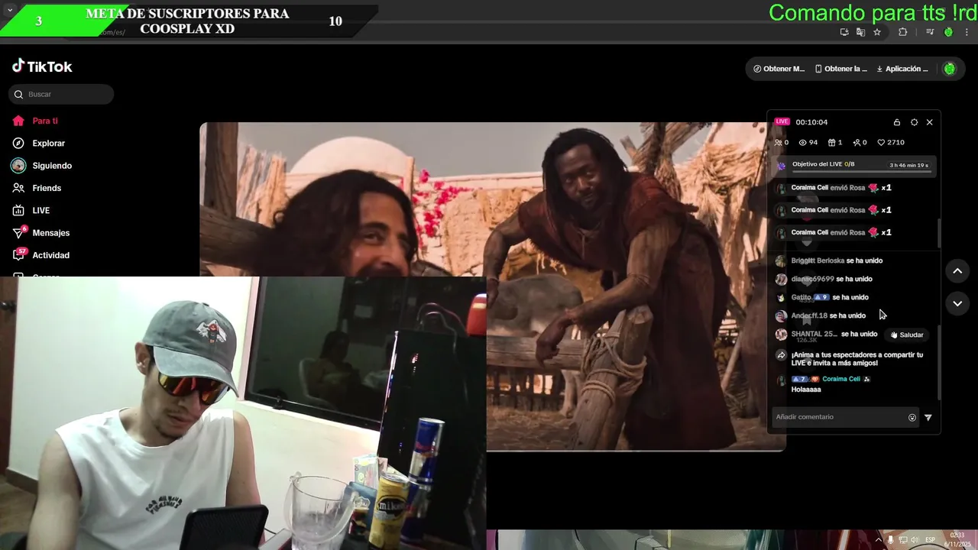
Task: Open the tab search dropdown arrow
Action: (x=9, y=10)
